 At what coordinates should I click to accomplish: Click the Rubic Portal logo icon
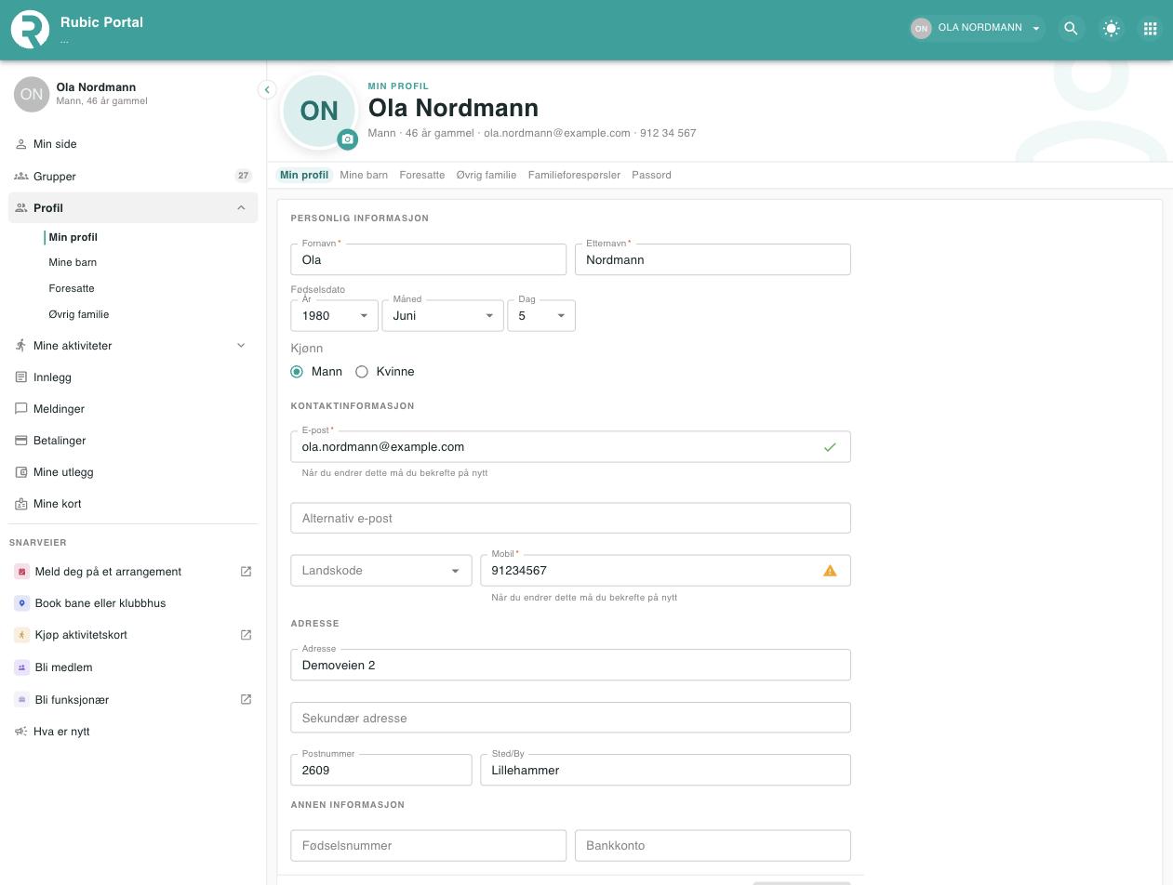click(30, 29)
